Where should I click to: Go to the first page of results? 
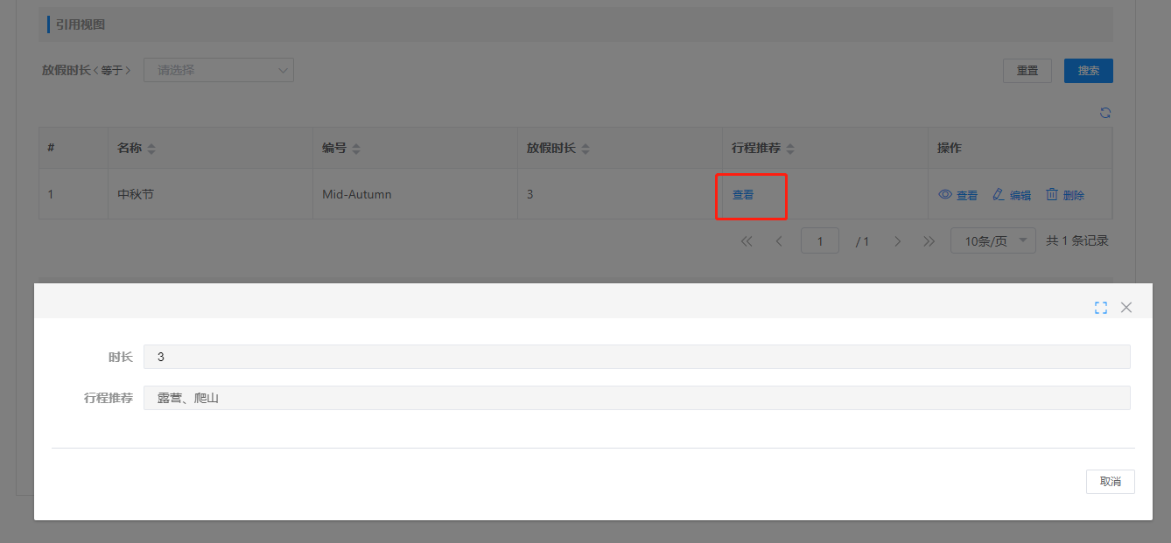click(747, 241)
